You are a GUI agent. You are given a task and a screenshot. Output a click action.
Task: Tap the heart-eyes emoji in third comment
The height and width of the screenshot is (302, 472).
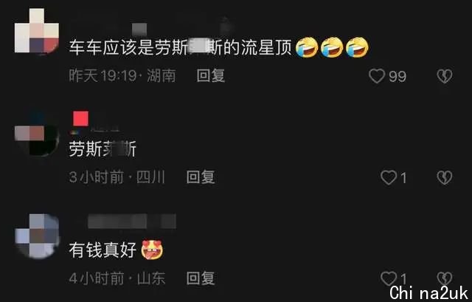pos(153,250)
